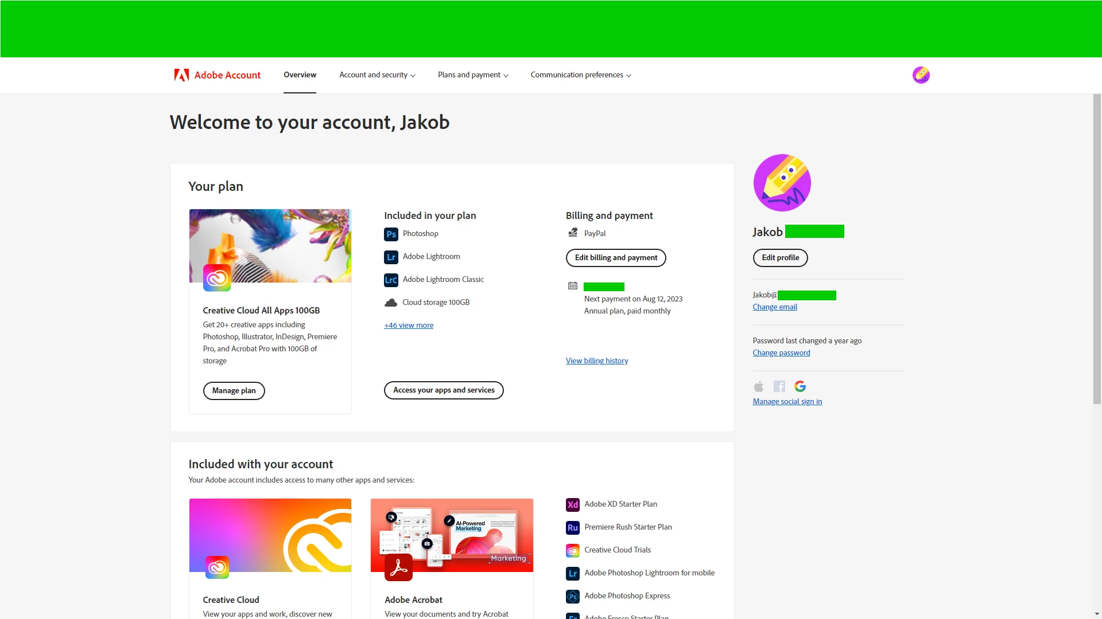Click the Facebook social sign-in icon
The height and width of the screenshot is (619, 1102).
click(779, 386)
